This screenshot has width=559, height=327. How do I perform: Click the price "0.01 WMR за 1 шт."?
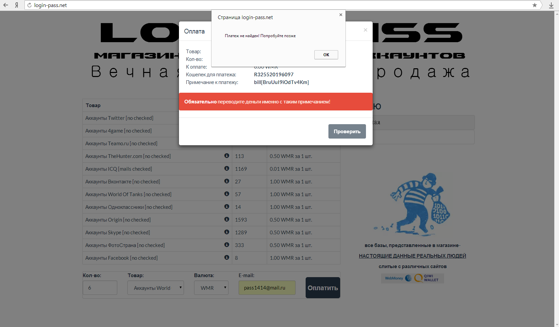click(291, 169)
